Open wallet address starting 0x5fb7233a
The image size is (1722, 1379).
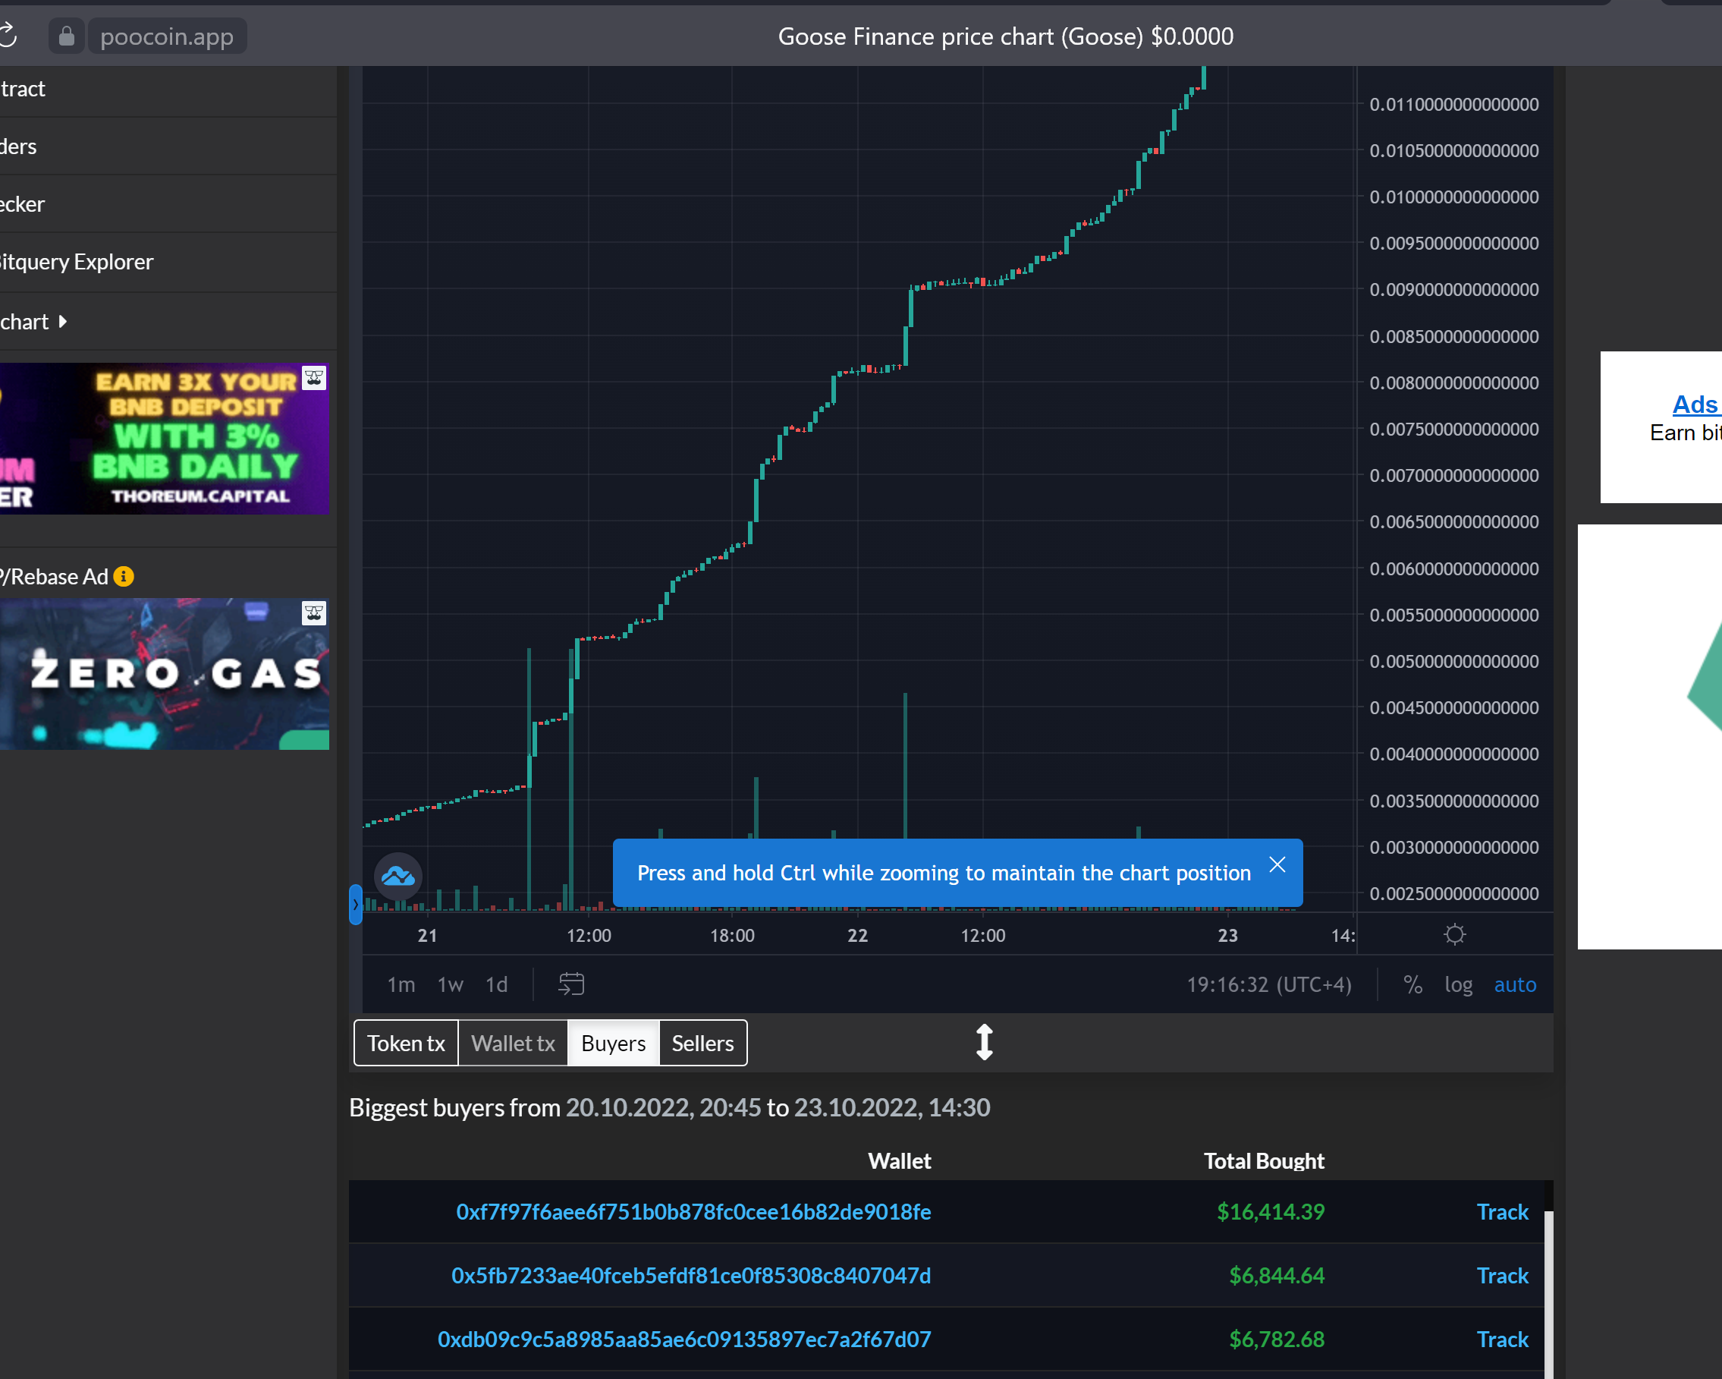coord(691,1275)
